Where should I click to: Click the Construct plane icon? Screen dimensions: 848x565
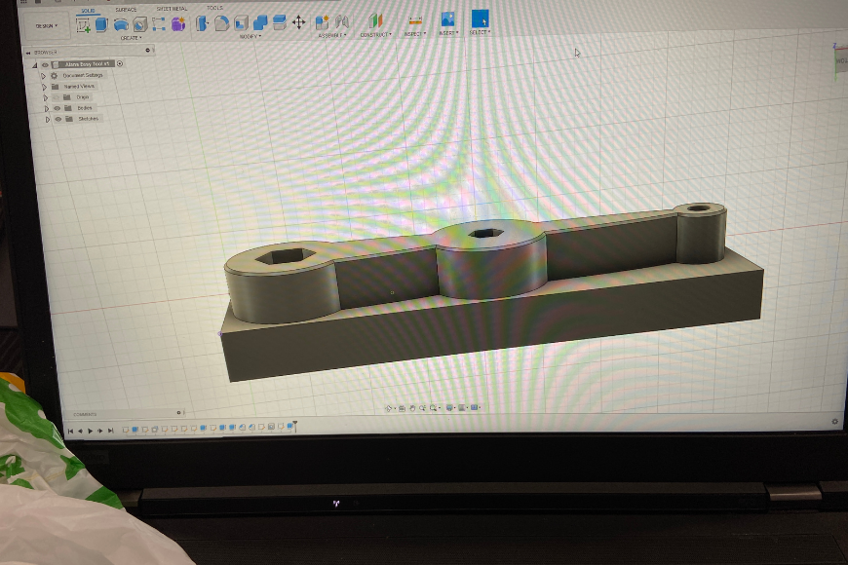(x=375, y=21)
